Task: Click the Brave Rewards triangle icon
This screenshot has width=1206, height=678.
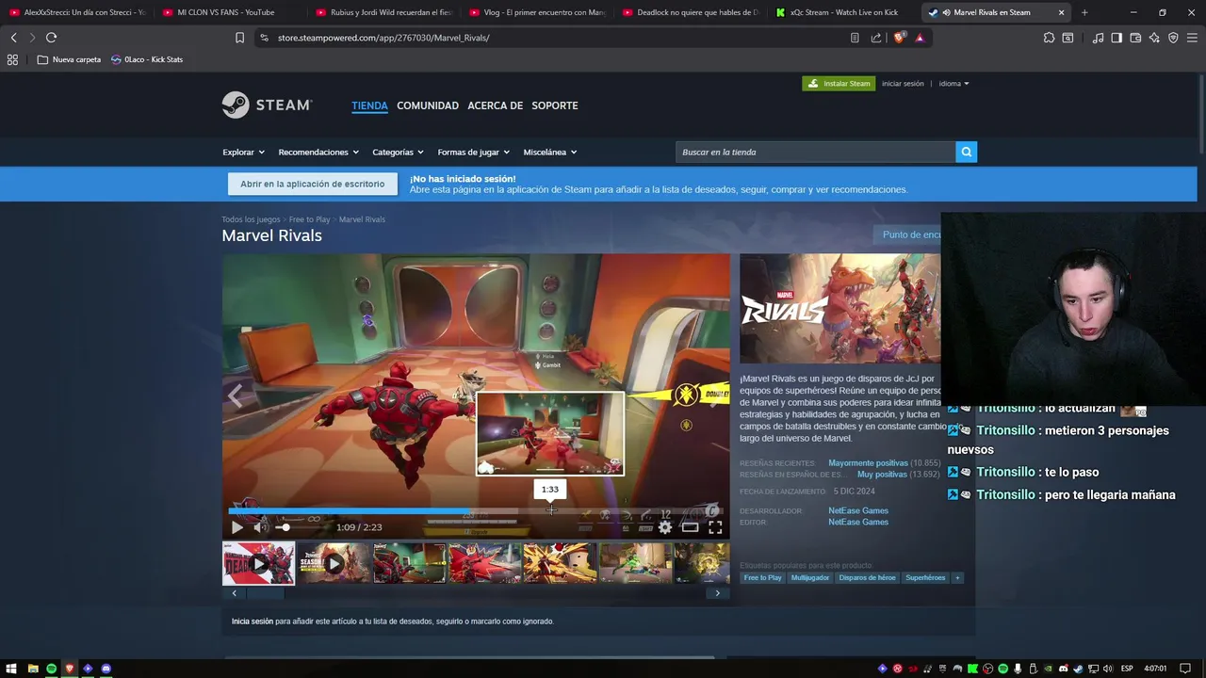Action: (920, 38)
